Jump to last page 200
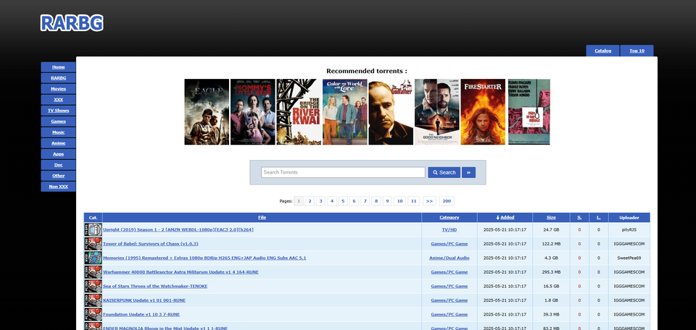This screenshot has width=696, height=330. pyautogui.click(x=447, y=201)
